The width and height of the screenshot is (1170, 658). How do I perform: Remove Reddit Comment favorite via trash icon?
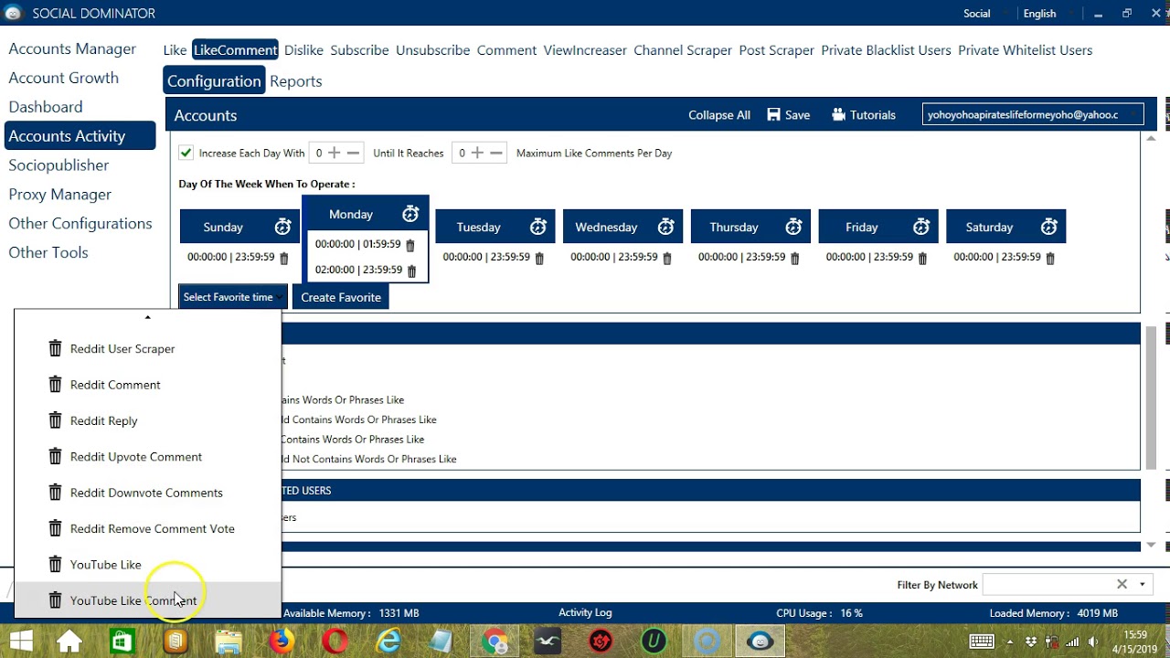click(55, 384)
